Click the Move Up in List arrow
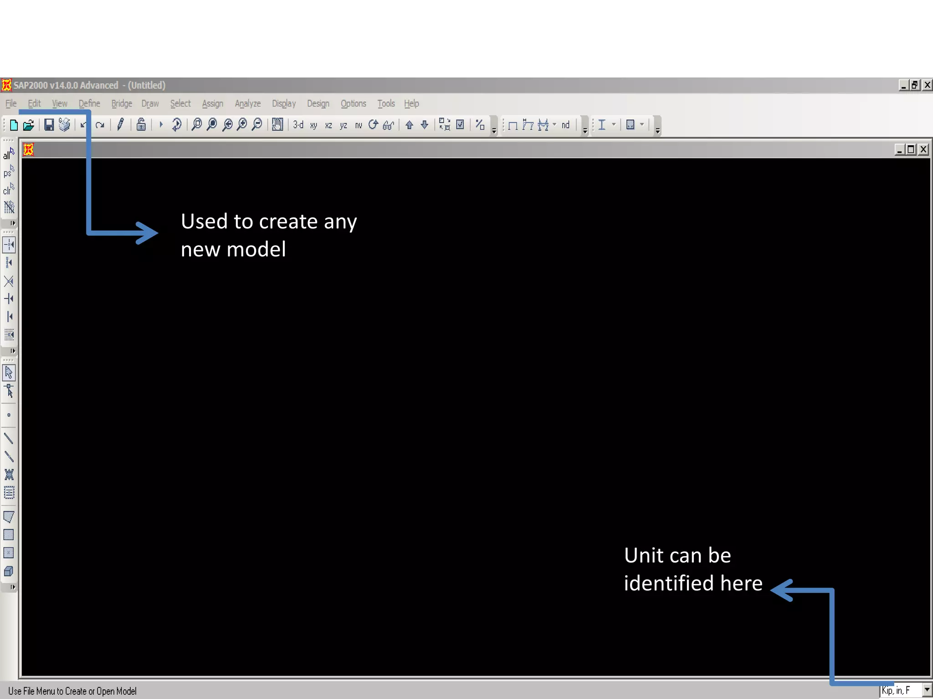Image resolution: width=933 pixels, height=699 pixels. pyautogui.click(x=409, y=125)
